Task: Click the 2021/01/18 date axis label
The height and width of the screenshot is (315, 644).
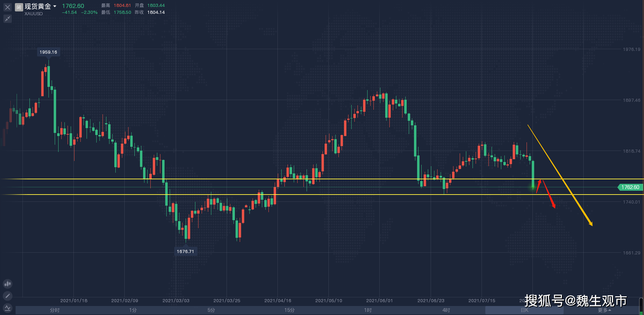Action: [x=74, y=301]
